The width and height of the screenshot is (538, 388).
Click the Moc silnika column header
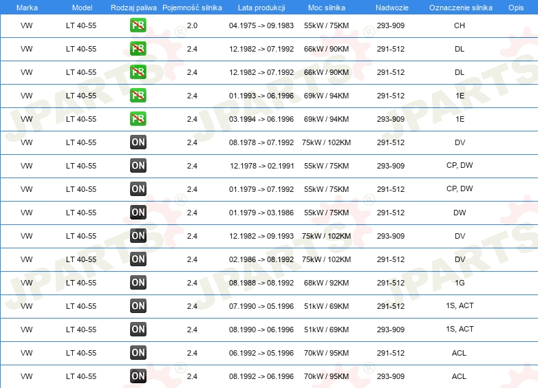(x=326, y=8)
